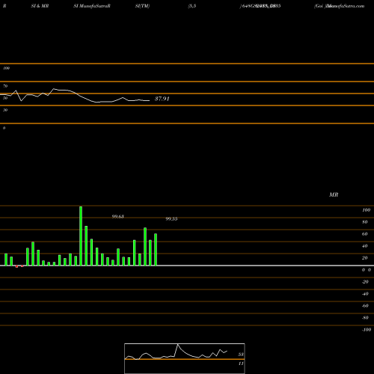This screenshot has width=374, height=374.
Task: Click the -20 label on MR axis
Action: point(365,282)
